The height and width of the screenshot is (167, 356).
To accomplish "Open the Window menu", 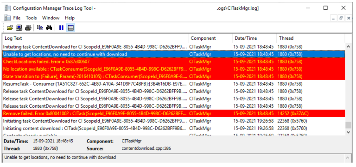I will [x=51, y=18].
